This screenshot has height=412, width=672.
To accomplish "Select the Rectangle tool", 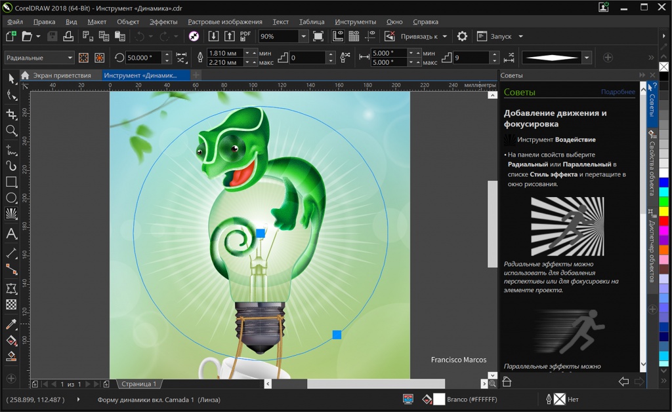I will (x=11, y=182).
